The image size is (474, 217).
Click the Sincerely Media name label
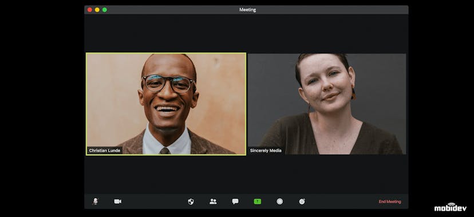(266, 151)
